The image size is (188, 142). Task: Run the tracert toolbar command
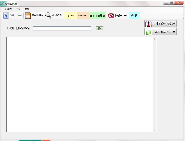83,16
